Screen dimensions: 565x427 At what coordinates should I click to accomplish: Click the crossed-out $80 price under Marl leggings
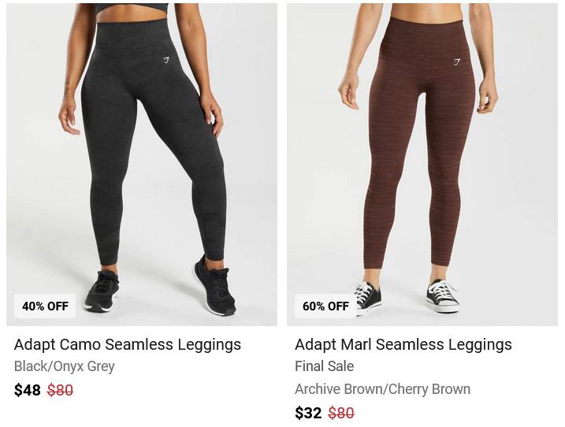pyautogui.click(x=341, y=413)
